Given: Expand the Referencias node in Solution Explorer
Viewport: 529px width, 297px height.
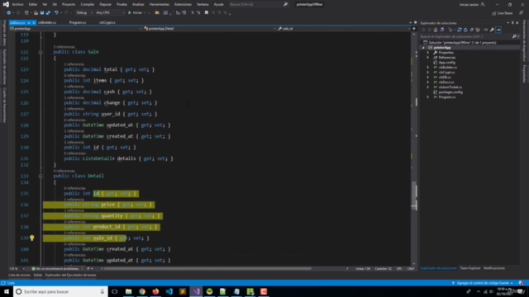Looking at the screenshot, I should point(428,58).
